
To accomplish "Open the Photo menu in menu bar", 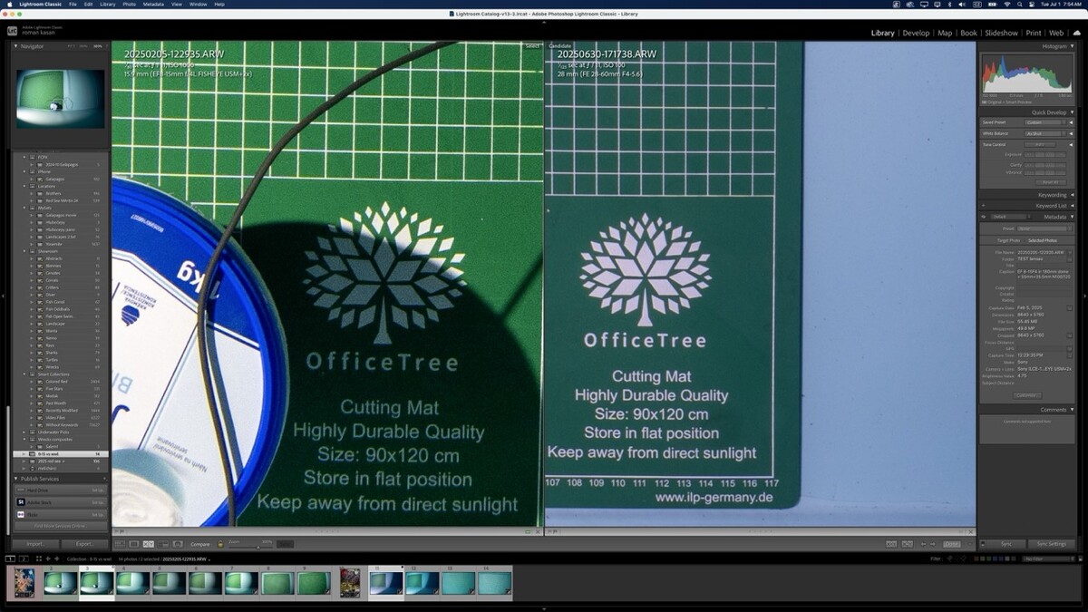I will pos(129,5).
